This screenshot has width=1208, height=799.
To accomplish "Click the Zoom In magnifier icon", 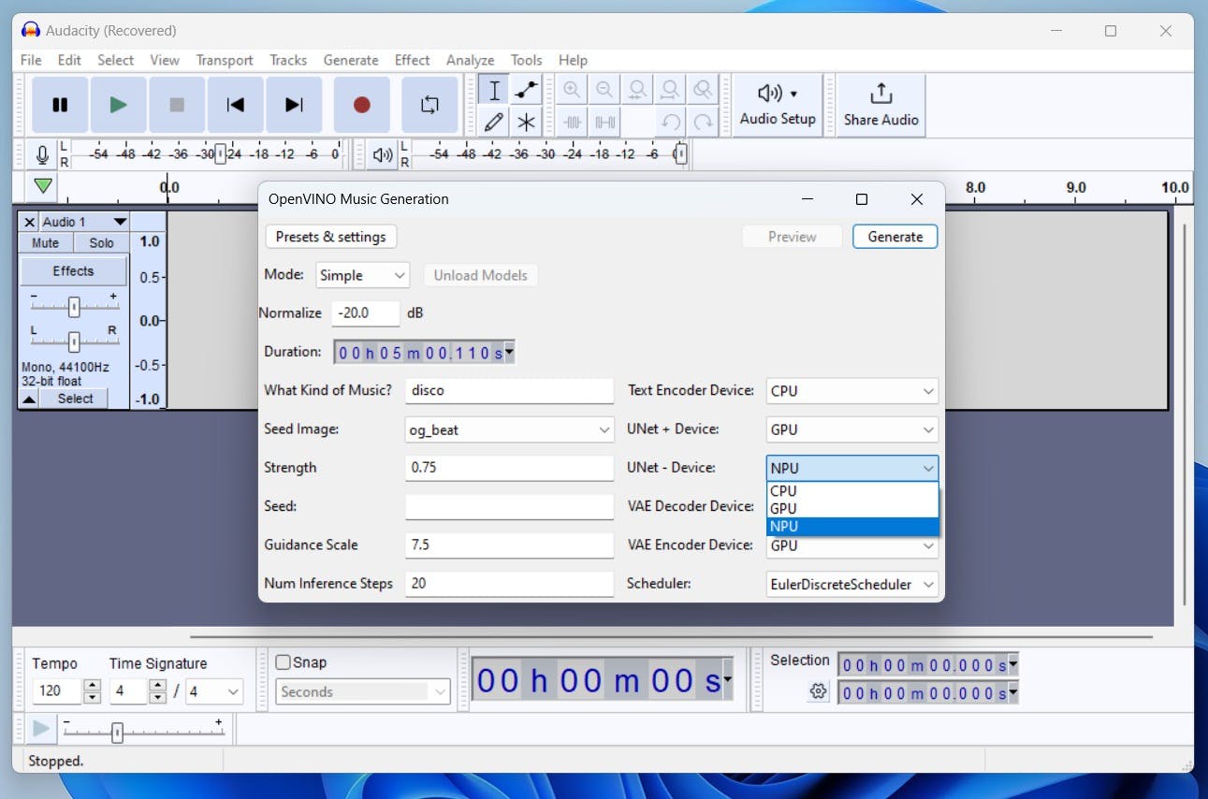I will point(572,90).
